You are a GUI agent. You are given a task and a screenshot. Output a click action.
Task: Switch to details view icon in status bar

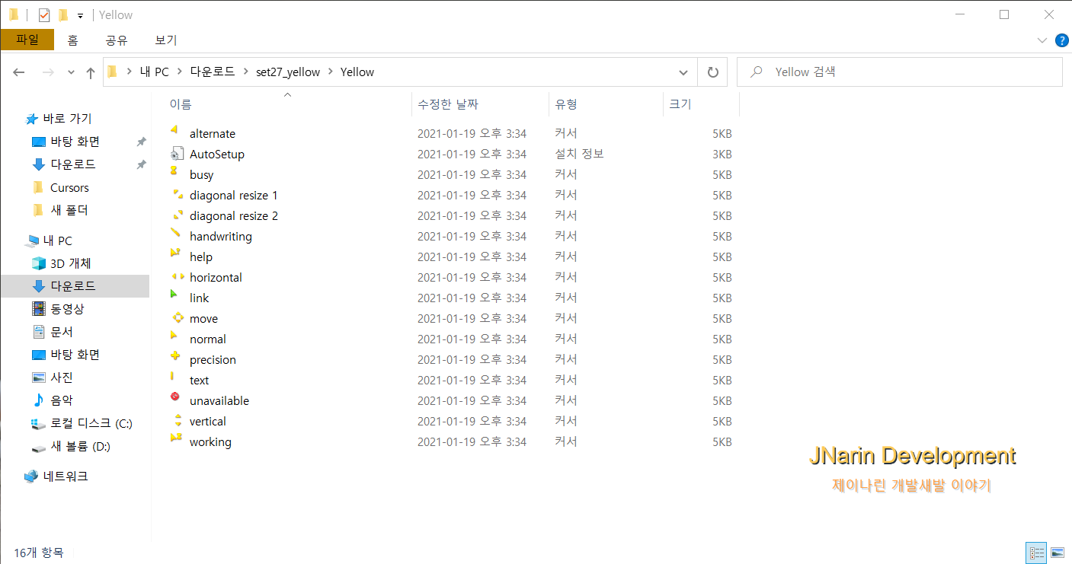1037,553
